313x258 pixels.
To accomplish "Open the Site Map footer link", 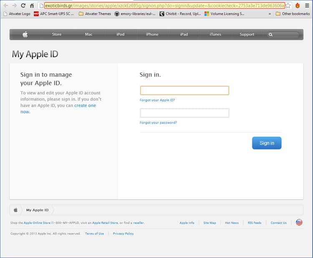I will (x=210, y=223).
